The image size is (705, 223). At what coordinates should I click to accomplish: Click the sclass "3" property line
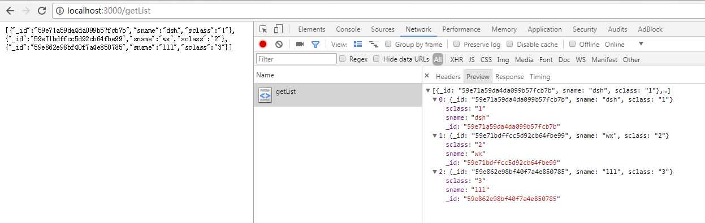466,181
